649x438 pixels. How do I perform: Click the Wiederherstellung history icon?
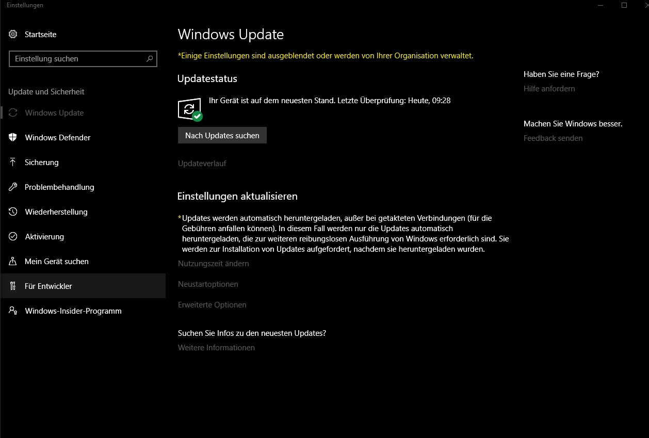(x=13, y=212)
